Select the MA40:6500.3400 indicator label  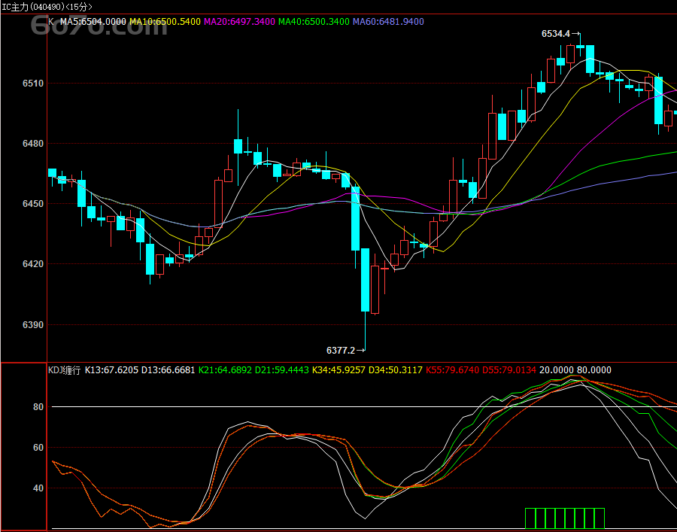coord(314,22)
